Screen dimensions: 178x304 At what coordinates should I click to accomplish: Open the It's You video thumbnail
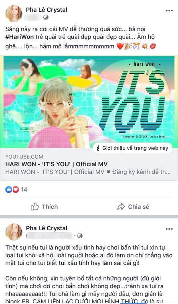[89, 102]
